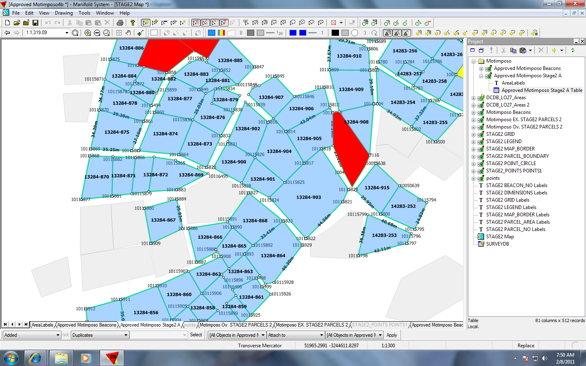The height and width of the screenshot is (366, 586).
Task: Click the Apply button
Action: tap(391, 335)
